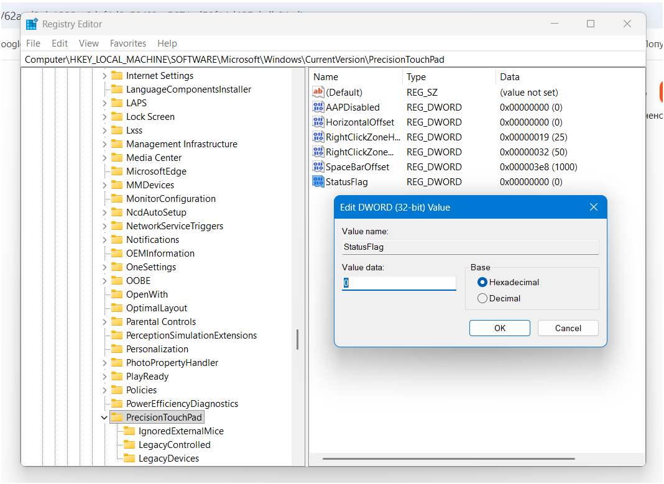Select the LanguageComponentsInstaller key
The width and height of the screenshot is (664, 484).
click(188, 89)
